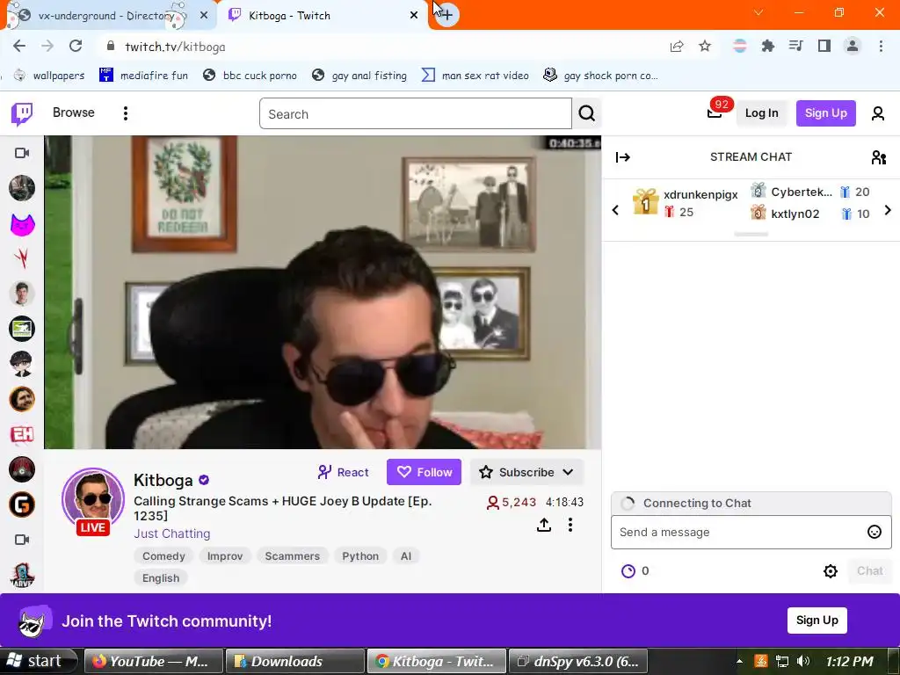Click the React button
The height and width of the screenshot is (675, 900).
(x=344, y=472)
